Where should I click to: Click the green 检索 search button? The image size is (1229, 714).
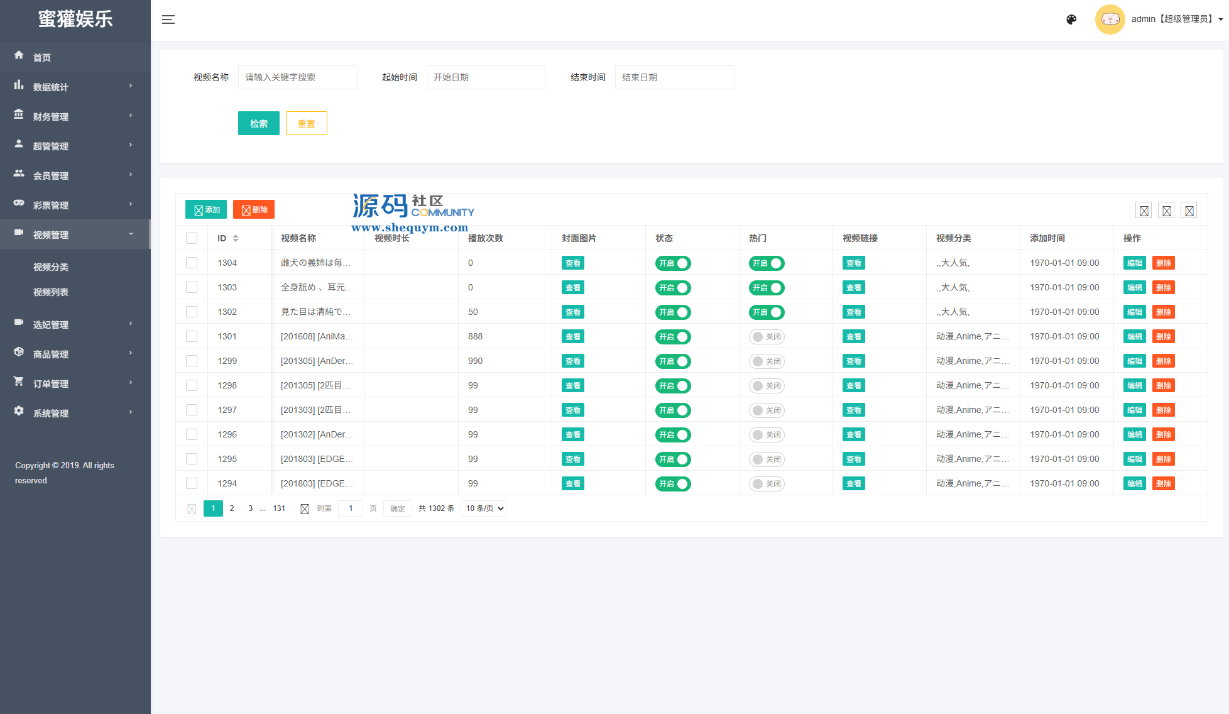click(258, 123)
